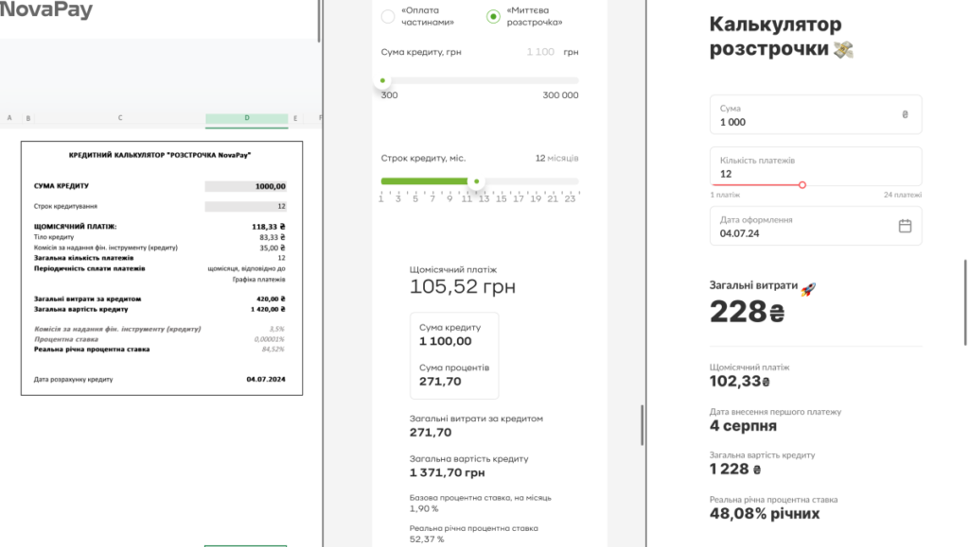Click the Кількість платежів input showing 12
Screen dimensions: 969x547
coord(816,166)
